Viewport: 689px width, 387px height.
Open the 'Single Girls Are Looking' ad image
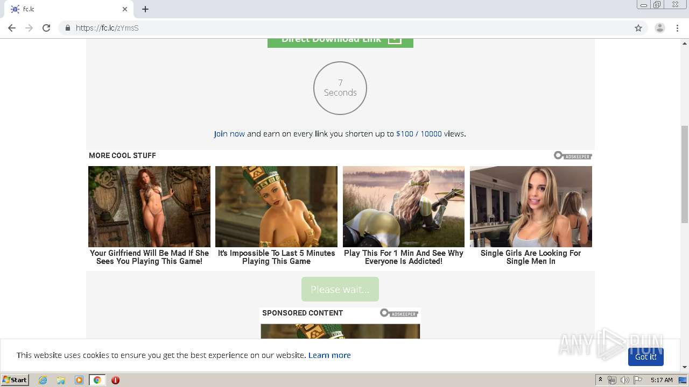531,206
